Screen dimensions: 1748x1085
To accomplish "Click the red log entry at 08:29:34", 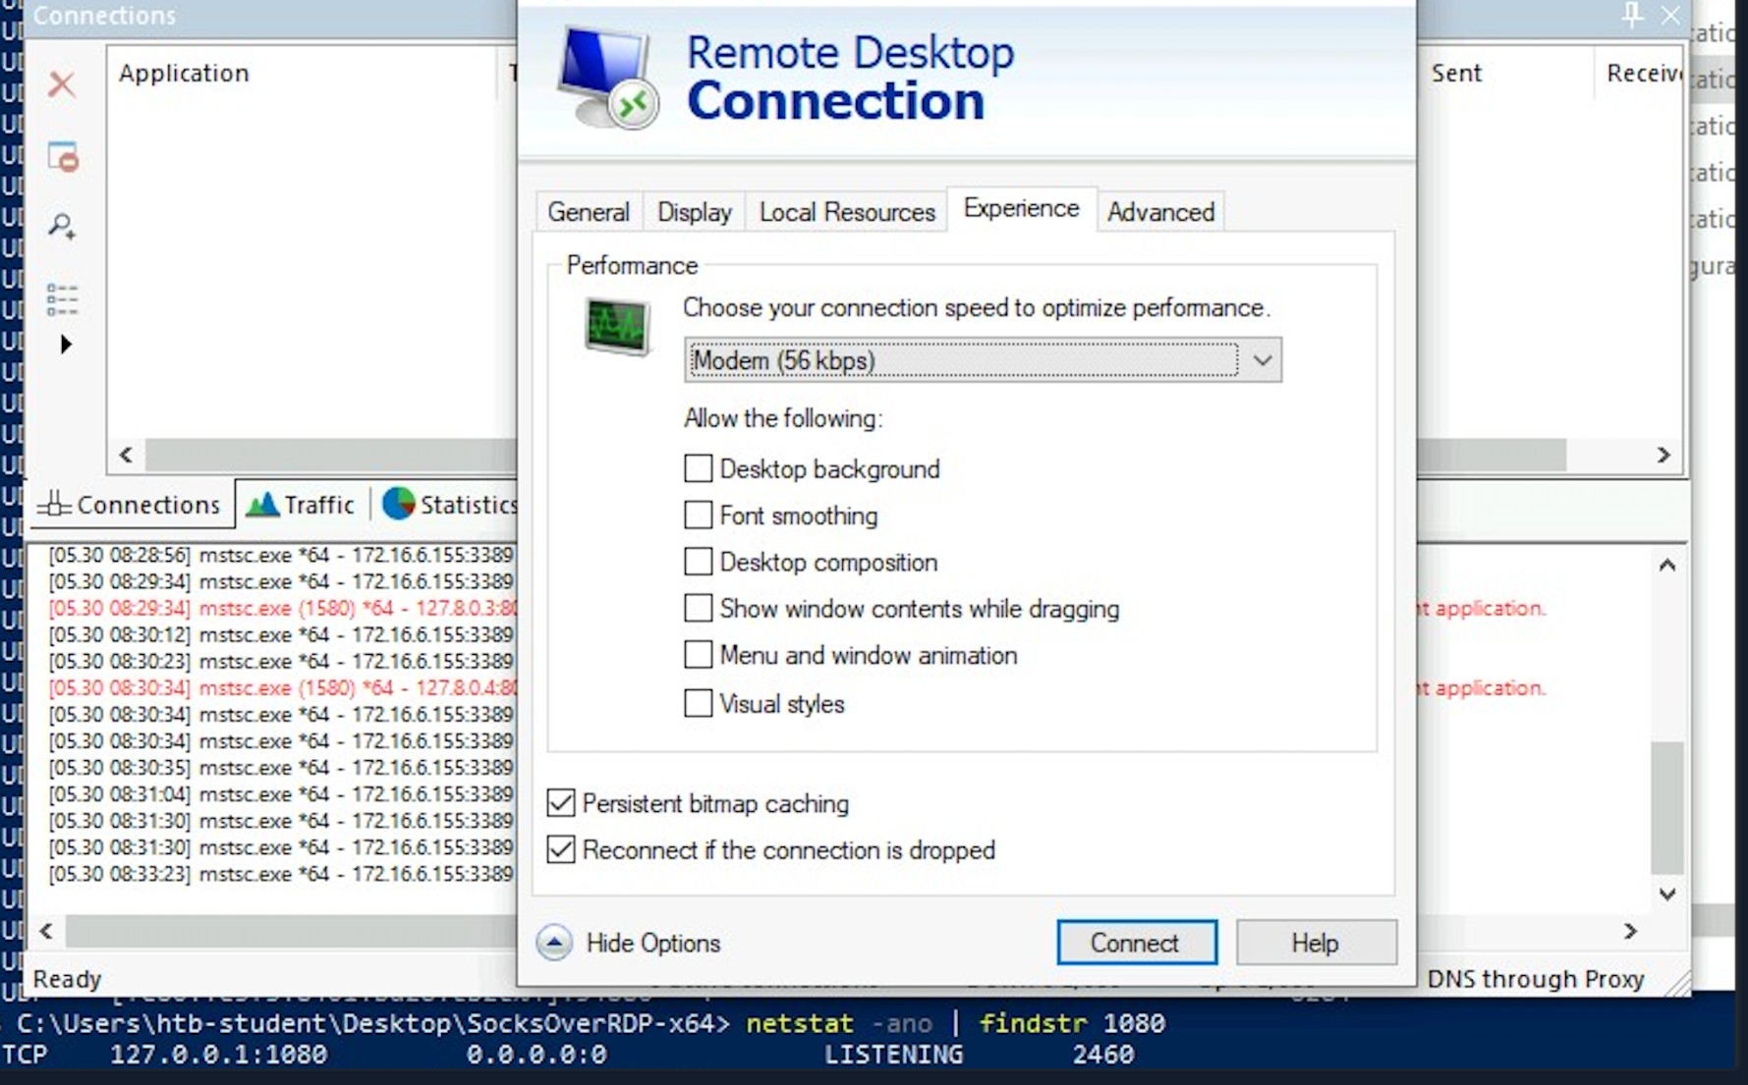I will (282, 608).
